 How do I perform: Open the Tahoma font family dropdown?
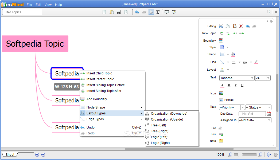(252, 78)
